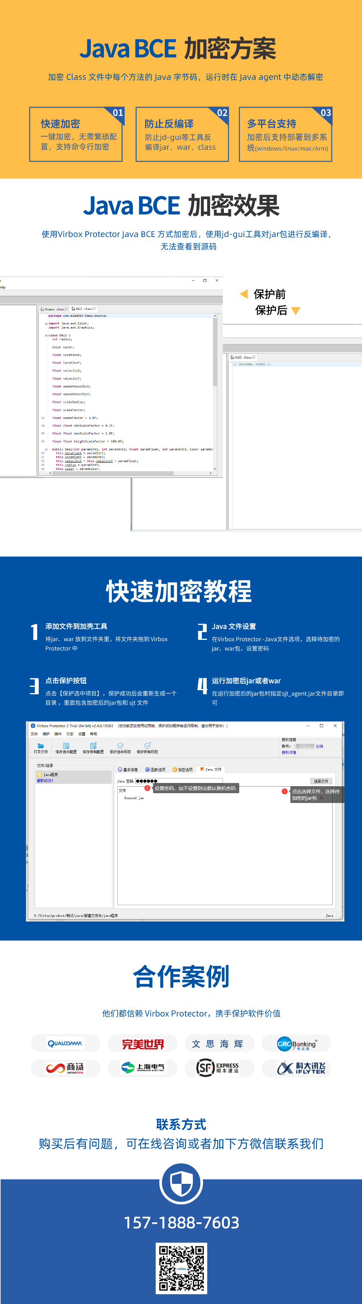Click phone number 157-1888-7603

[x=181, y=1223]
